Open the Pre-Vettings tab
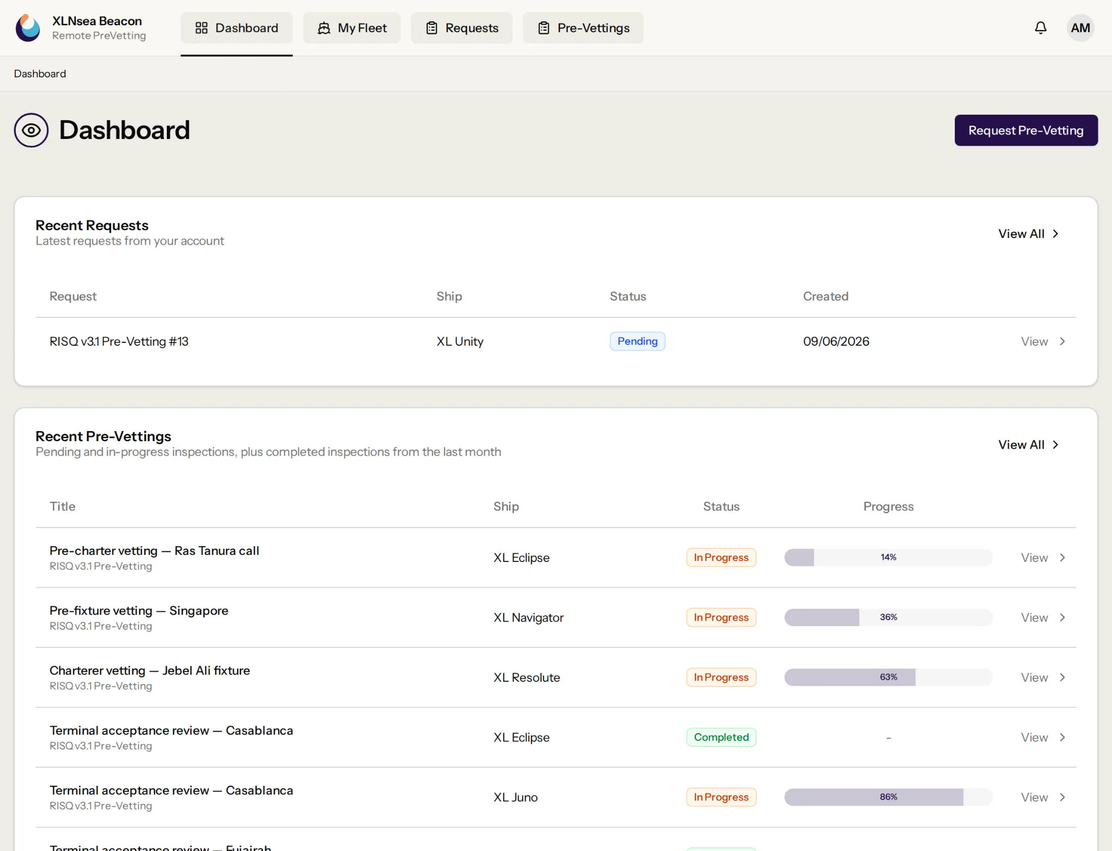1112x851 pixels. click(583, 28)
